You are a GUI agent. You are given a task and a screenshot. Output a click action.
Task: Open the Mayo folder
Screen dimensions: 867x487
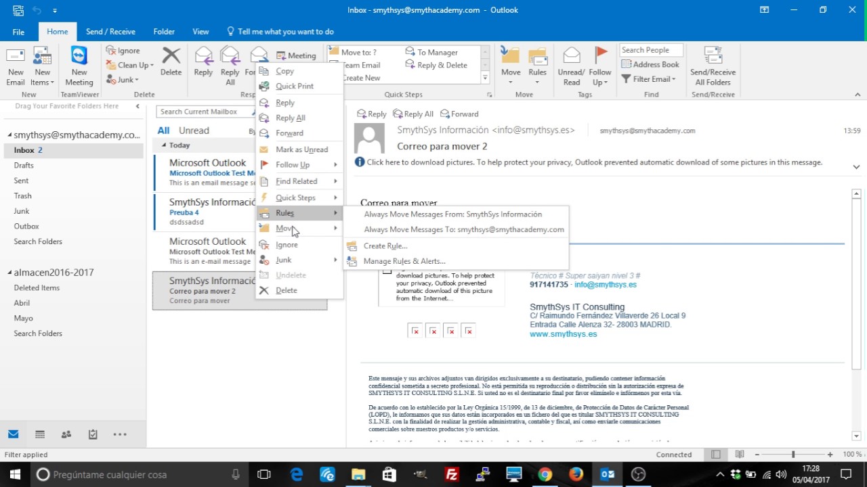coord(23,318)
